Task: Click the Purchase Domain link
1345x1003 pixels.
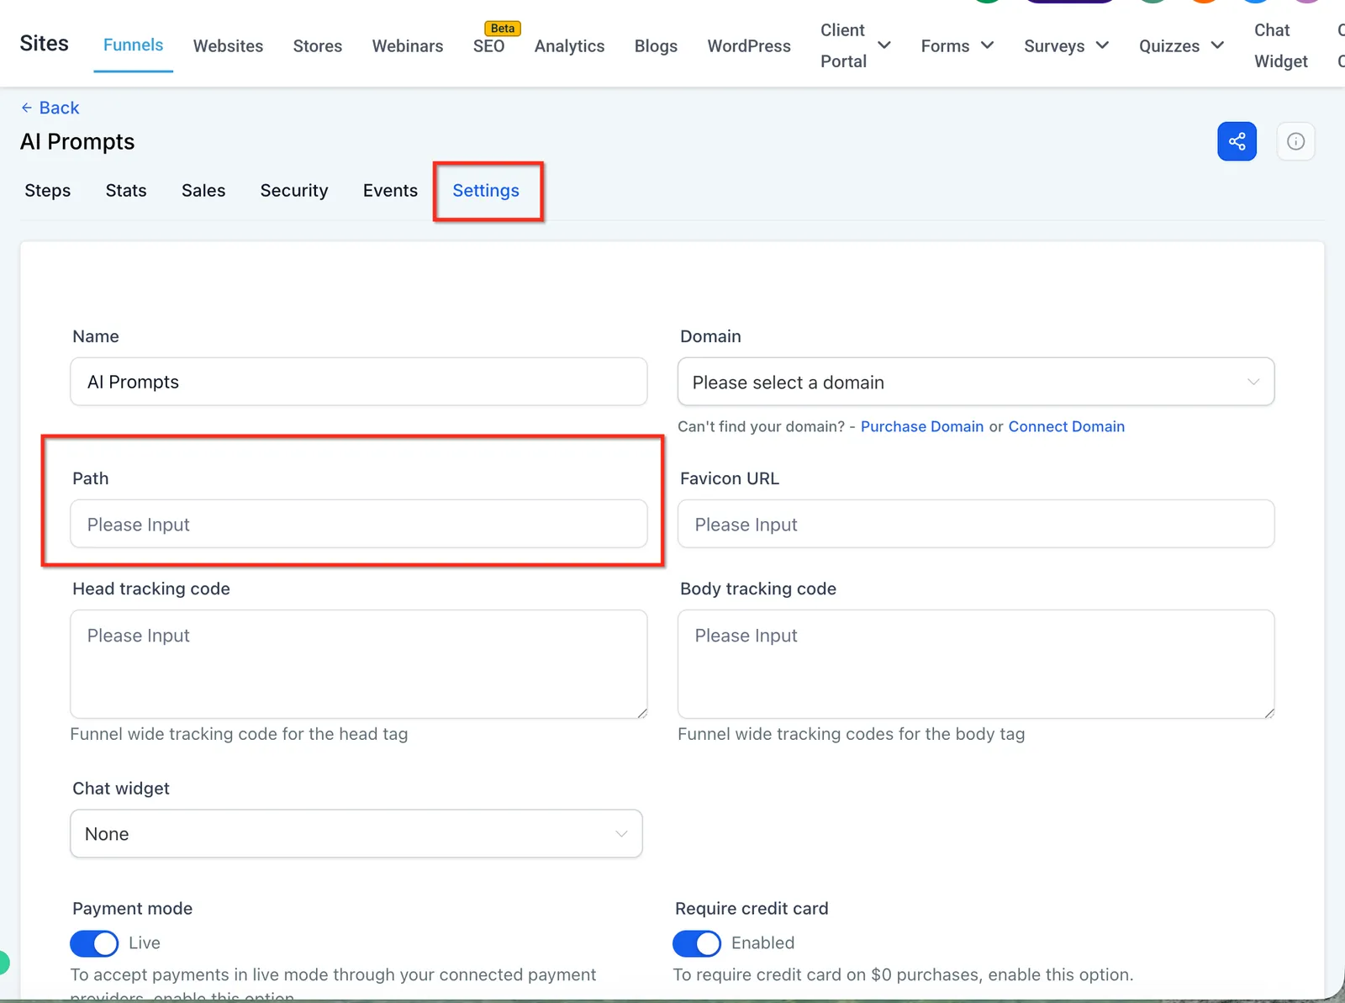Action: [922, 426]
